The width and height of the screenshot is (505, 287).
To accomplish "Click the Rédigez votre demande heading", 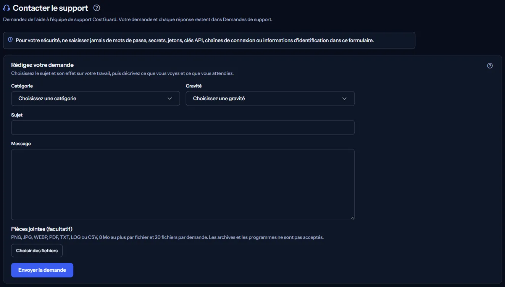I will click(x=42, y=65).
